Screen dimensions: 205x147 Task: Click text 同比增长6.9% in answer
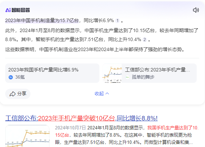tap(99, 20)
